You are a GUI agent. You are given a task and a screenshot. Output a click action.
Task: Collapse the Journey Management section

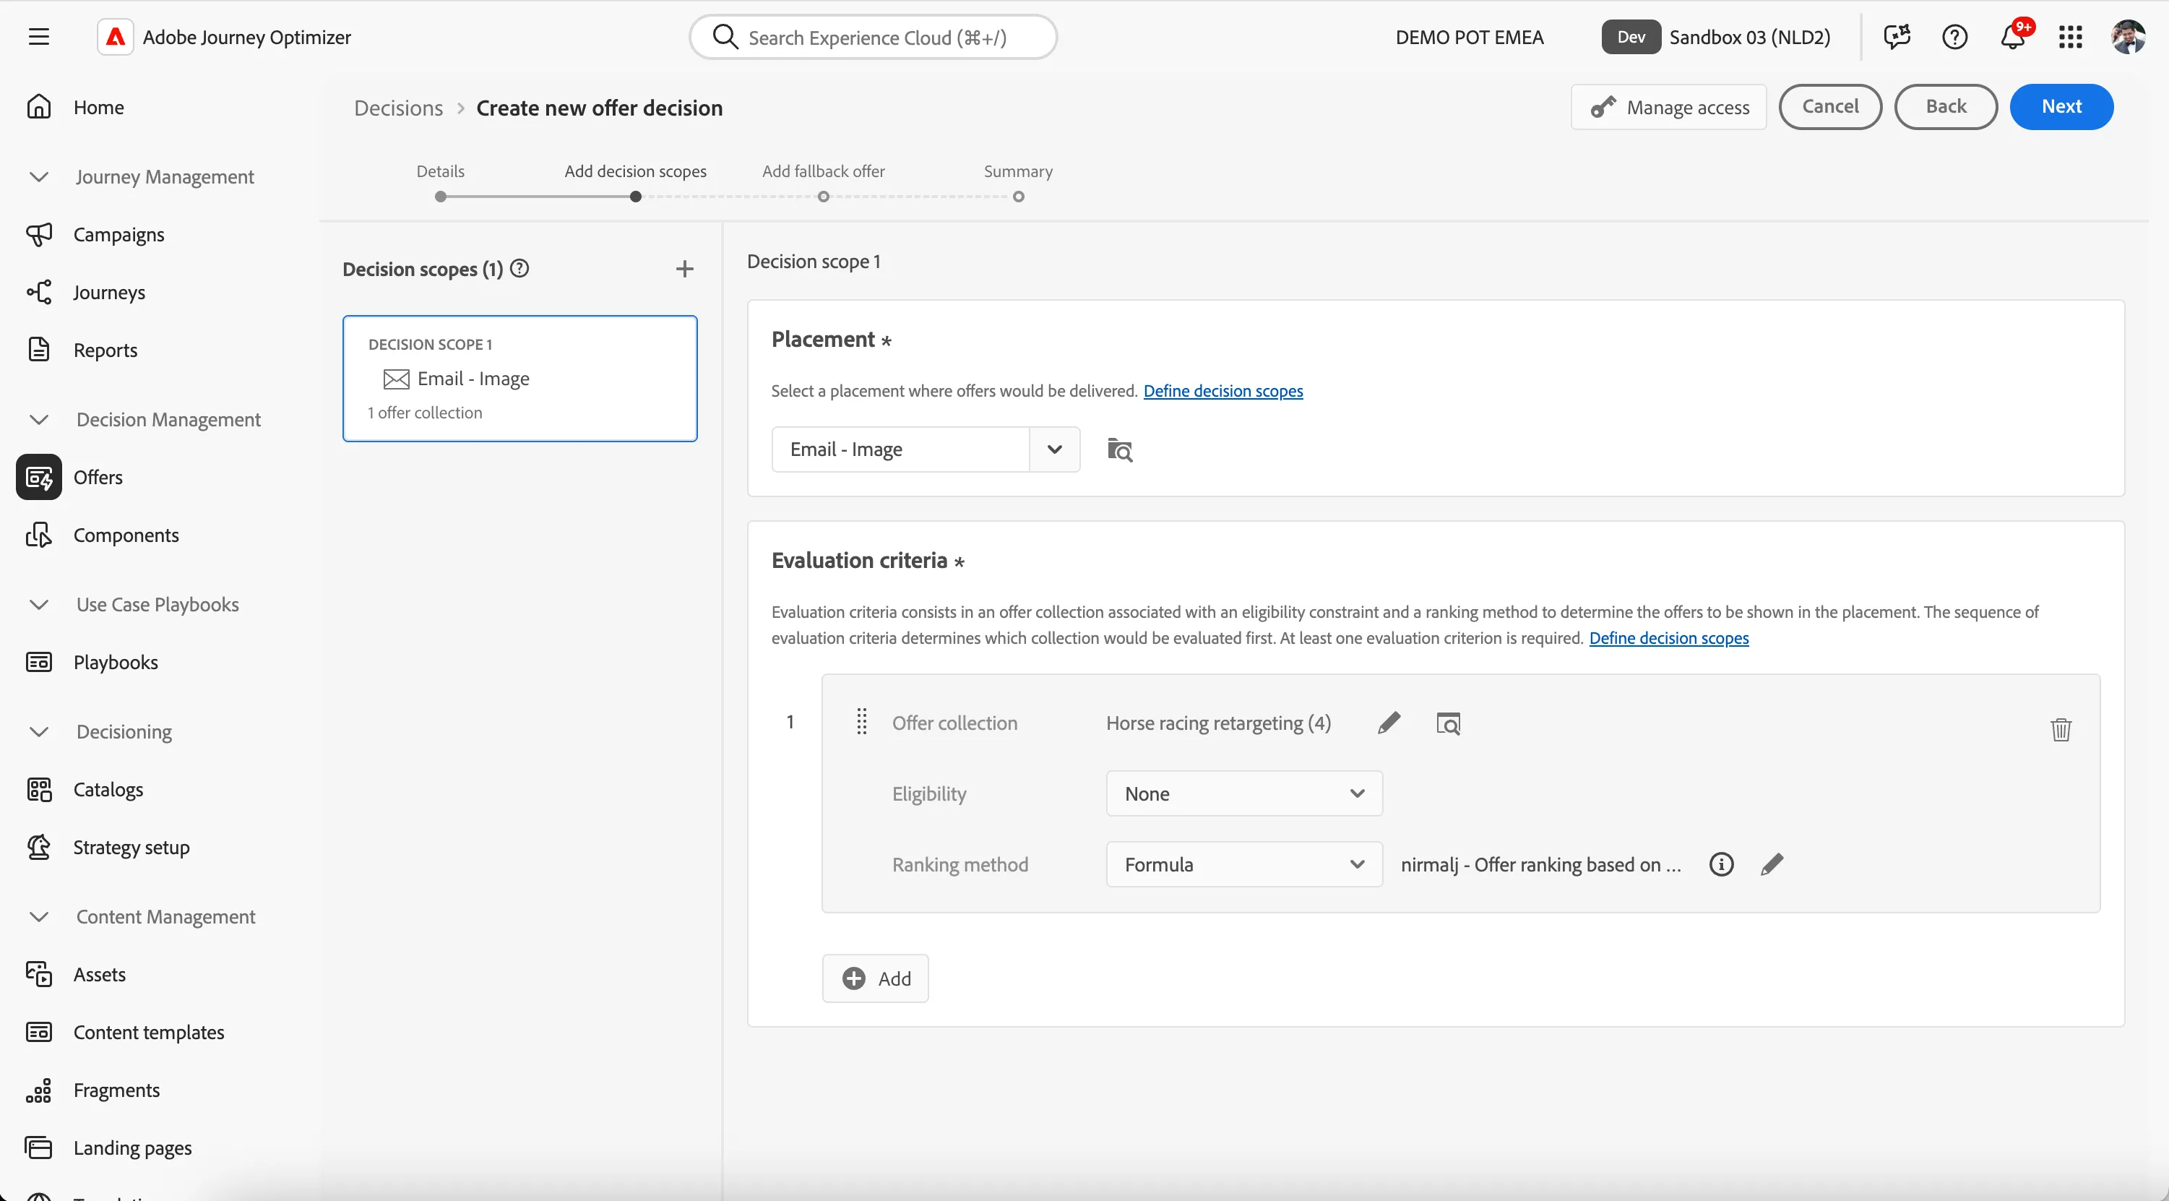click(x=39, y=177)
